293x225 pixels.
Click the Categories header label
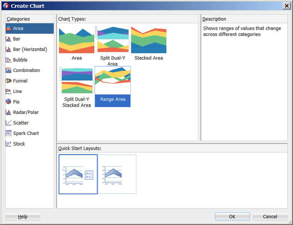[x=18, y=19]
